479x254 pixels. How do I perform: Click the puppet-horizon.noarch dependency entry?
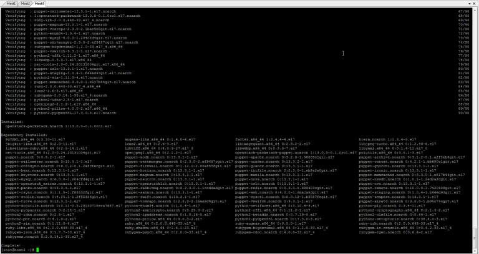click(x=165, y=170)
